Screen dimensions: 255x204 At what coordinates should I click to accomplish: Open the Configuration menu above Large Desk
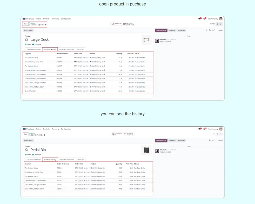coord(66,19)
